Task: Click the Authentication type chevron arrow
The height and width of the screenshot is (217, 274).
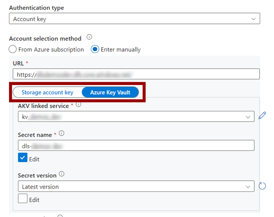Action: click(x=253, y=19)
